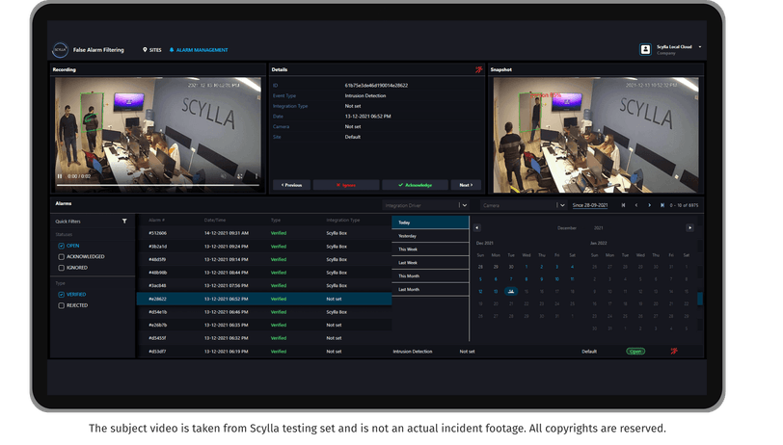This screenshot has width=783, height=445.
Task: Select alarm row #e26b7b
Action: 264,325
